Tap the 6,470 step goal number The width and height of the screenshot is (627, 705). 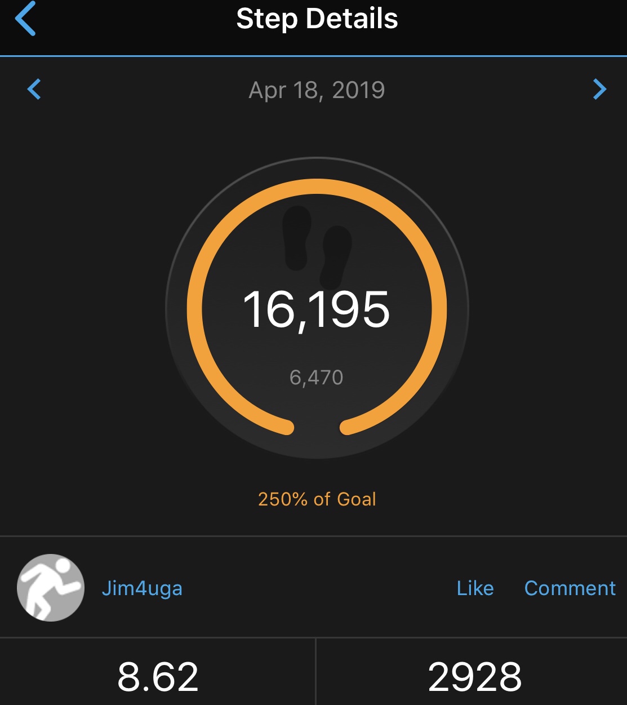(316, 377)
